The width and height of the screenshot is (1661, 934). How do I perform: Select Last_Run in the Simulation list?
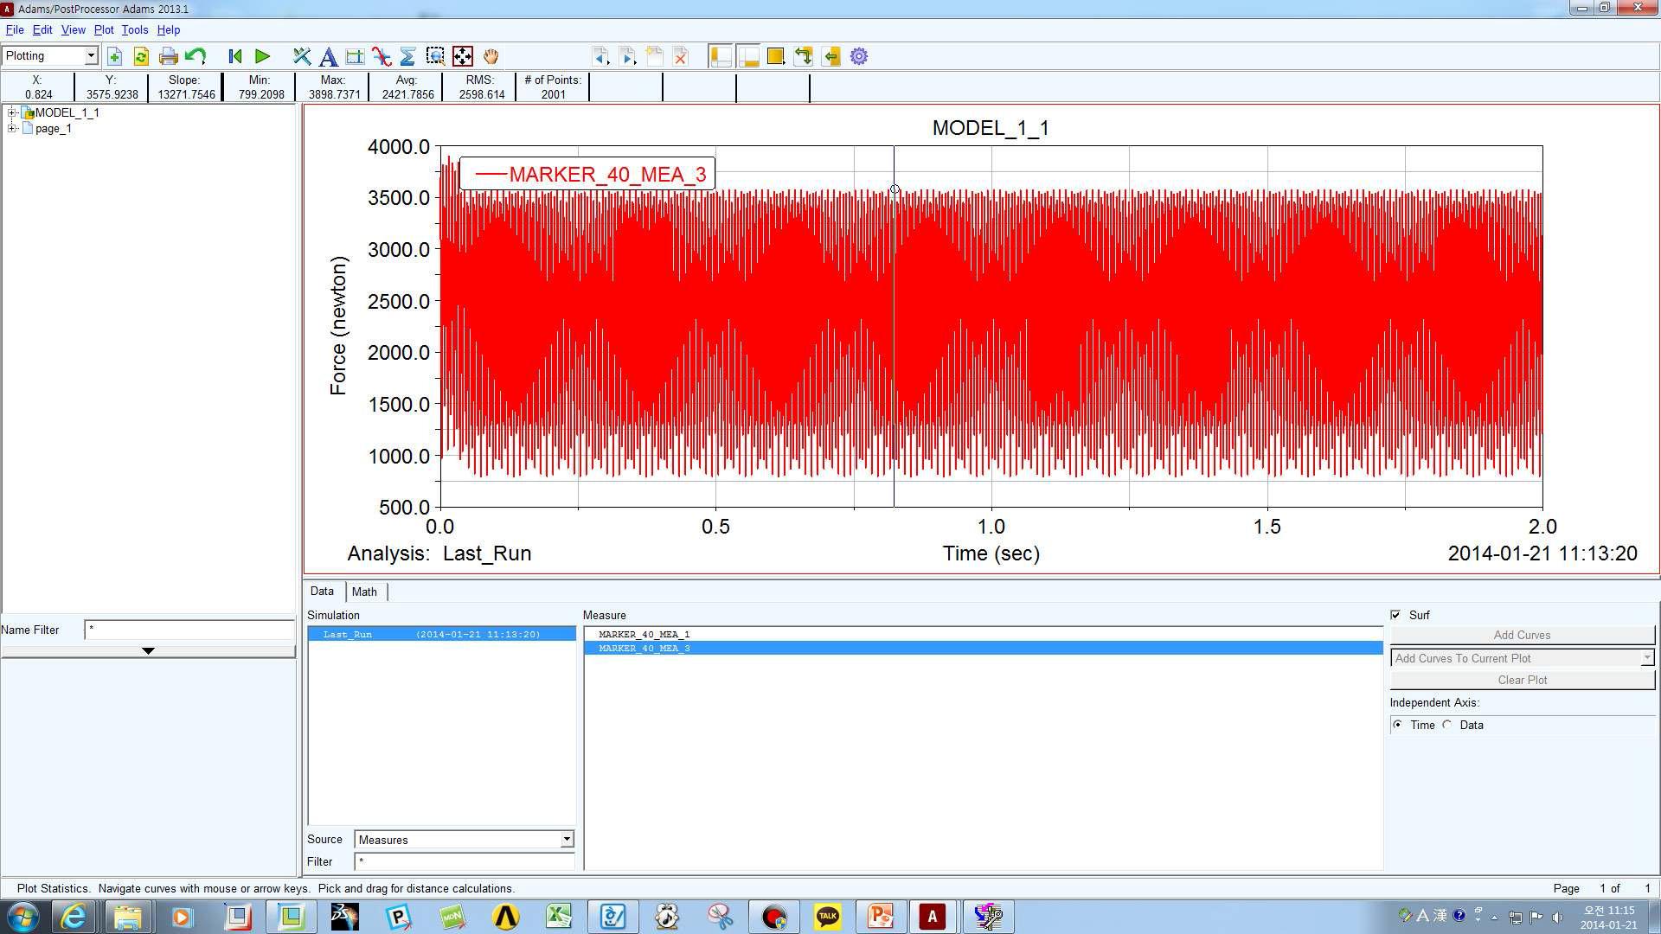tap(442, 634)
